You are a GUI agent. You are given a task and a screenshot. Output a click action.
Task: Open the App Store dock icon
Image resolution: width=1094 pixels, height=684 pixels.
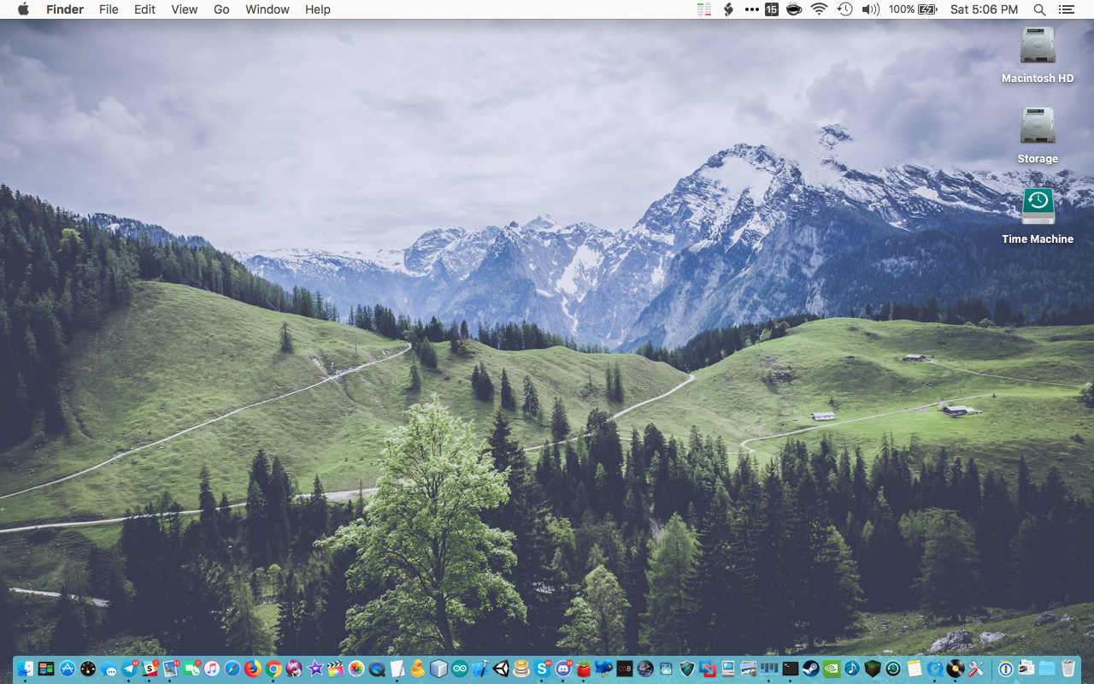pos(67,669)
